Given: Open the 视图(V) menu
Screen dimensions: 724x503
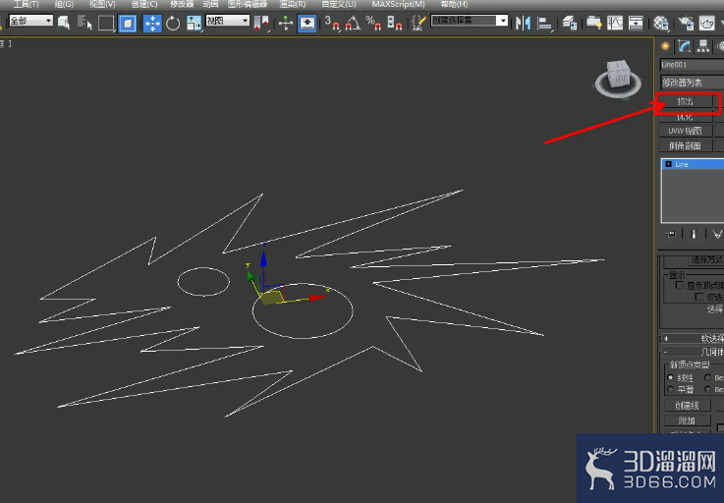Looking at the screenshot, I should tap(102, 4).
